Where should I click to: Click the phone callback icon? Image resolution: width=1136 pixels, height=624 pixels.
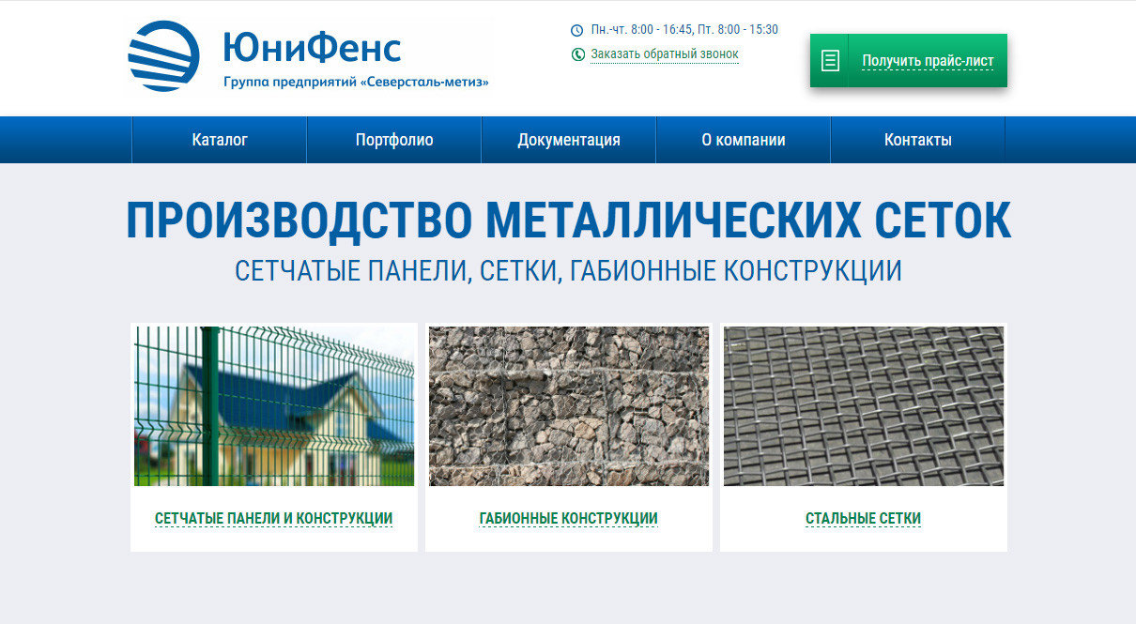coord(577,54)
